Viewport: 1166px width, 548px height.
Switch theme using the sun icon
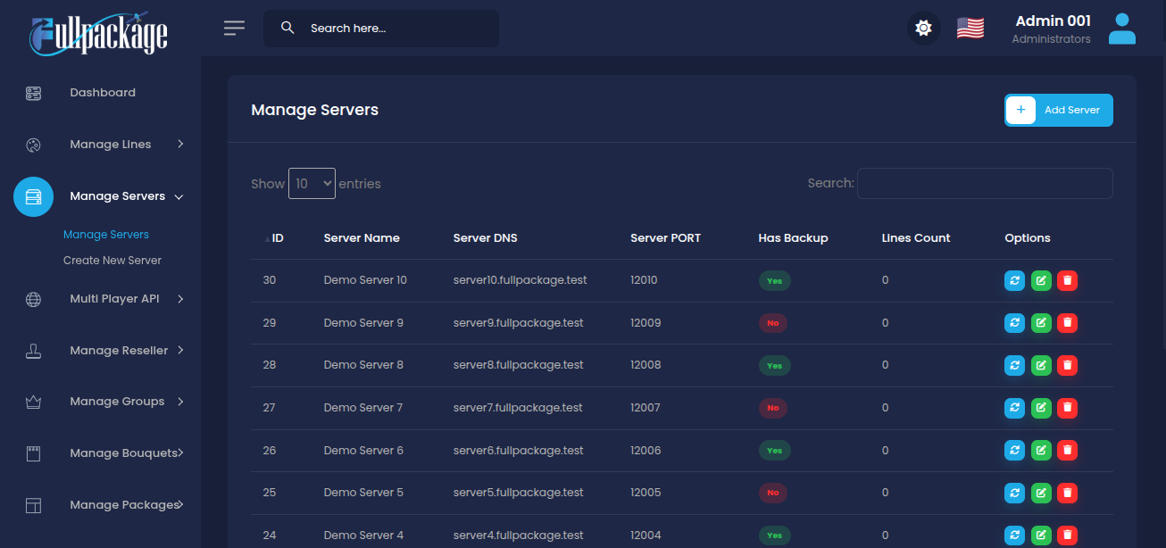point(924,29)
